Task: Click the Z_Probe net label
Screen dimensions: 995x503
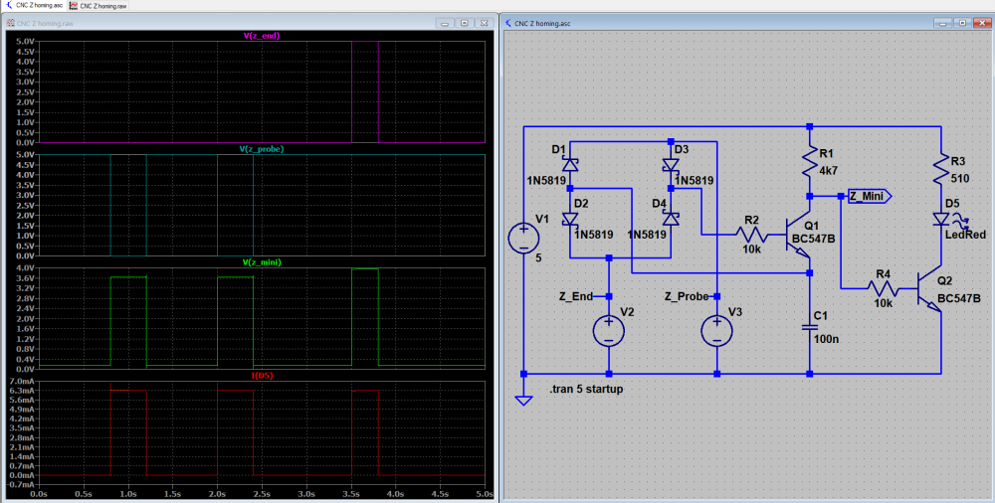Action: pos(687,296)
